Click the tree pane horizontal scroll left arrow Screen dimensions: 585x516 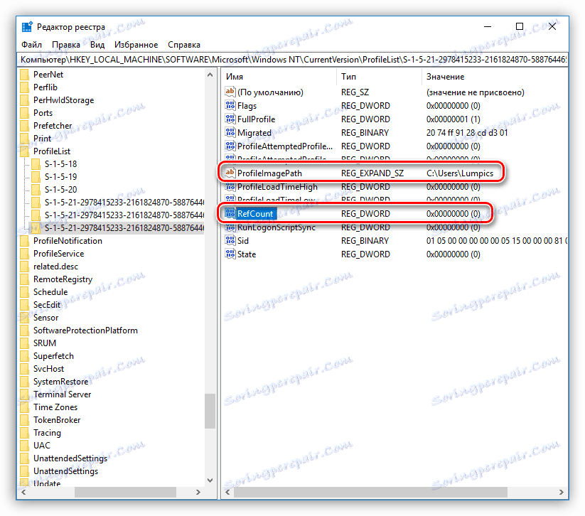[23, 493]
